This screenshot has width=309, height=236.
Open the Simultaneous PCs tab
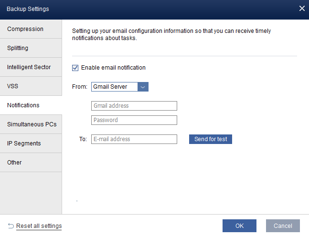coord(31,124)
